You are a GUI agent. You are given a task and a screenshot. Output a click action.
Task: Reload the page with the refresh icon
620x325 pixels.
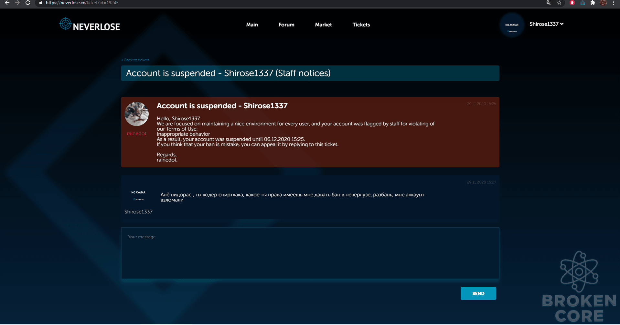28,3
